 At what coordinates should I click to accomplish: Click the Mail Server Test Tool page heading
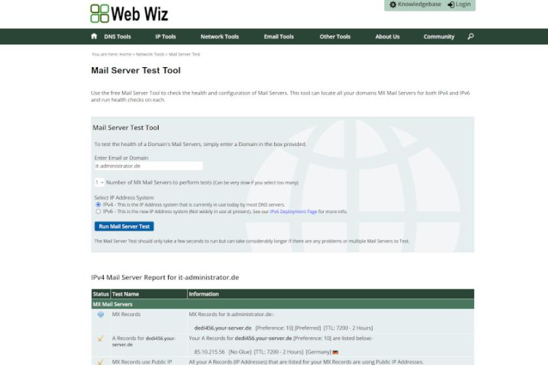click(136, 70)
